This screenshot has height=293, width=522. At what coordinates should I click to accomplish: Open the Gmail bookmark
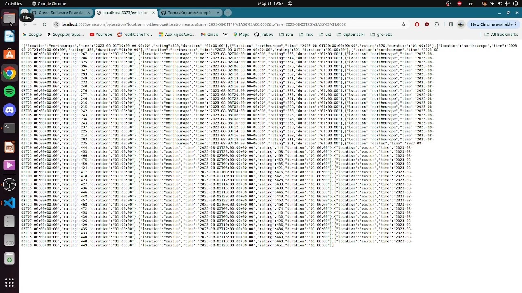(209, 35)
